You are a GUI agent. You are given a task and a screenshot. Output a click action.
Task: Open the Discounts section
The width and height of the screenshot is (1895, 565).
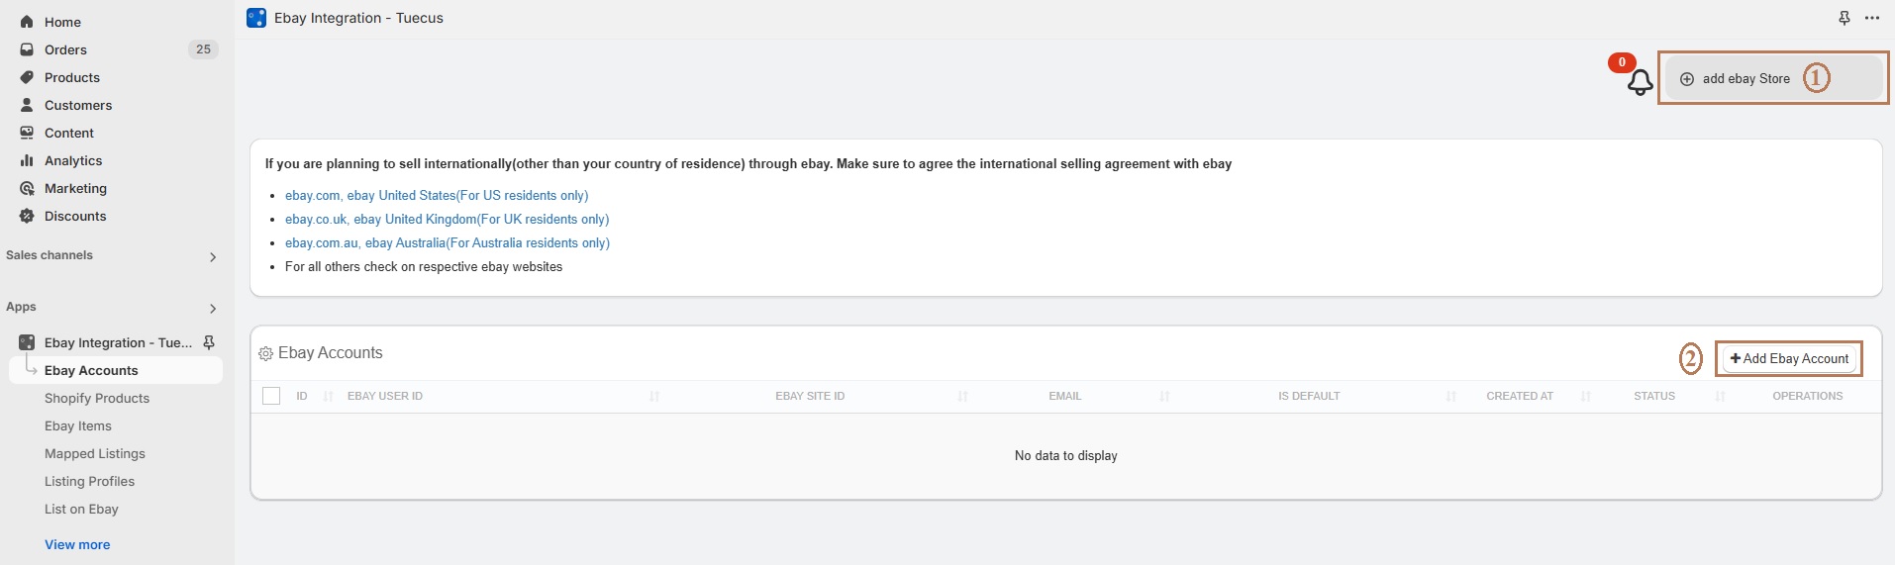74,216
